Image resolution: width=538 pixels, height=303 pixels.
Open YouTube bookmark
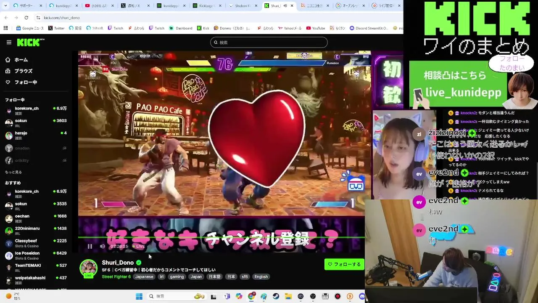pos(316,28)
